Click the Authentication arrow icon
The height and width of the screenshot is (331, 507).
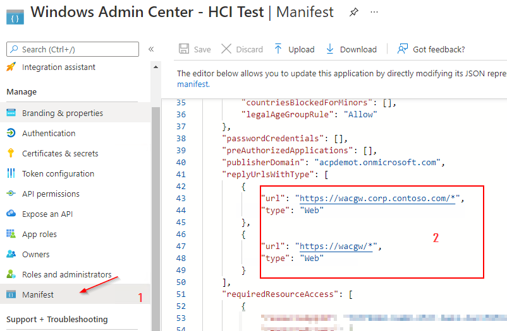tap(11, 133)
